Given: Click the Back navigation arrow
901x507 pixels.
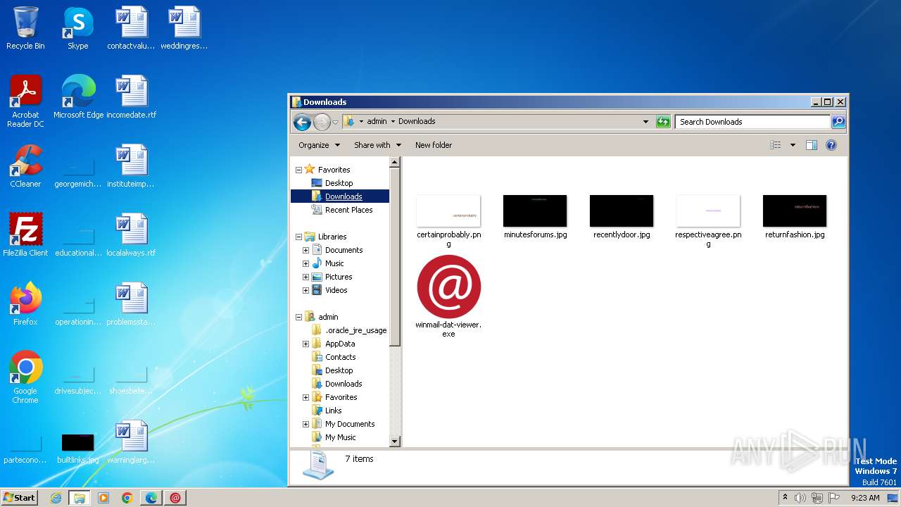Looking at the screenshot, I should tap(302, 122).
